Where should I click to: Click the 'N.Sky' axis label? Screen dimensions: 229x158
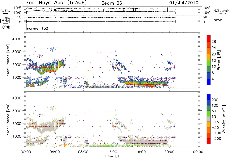(x=5, y=11)
